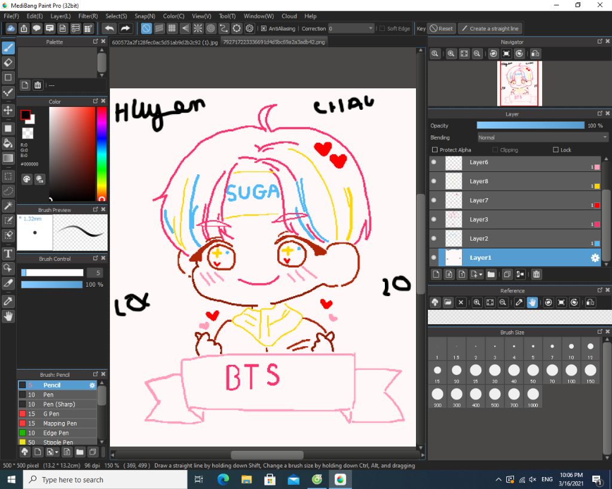The height and width of the screenshot is (489, 612).
Task: Select the Eyedropper tool
Action: (x=8, y=301)
